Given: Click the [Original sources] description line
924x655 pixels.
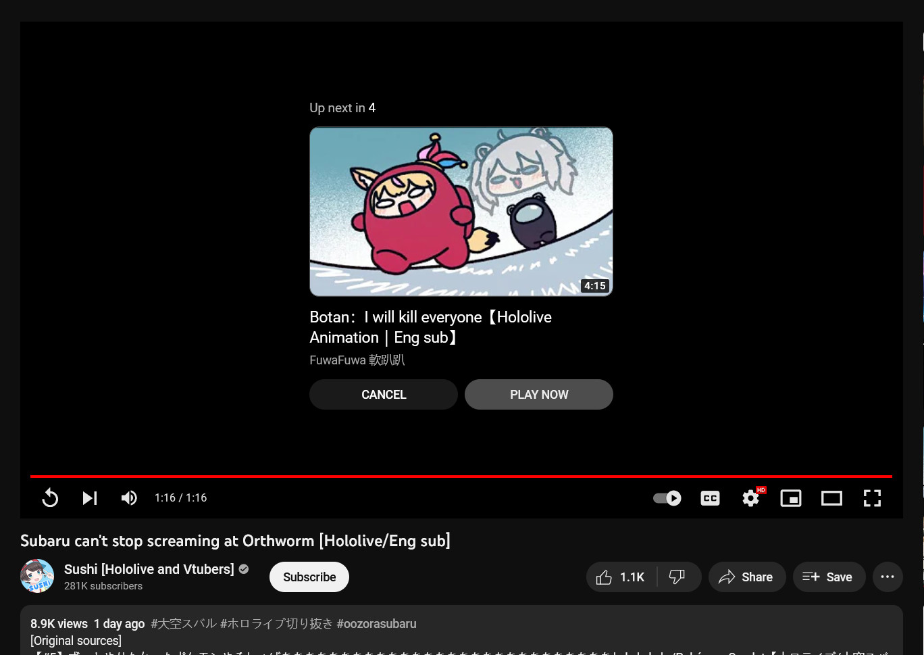Looking at the screenshot, I should point(76,640).
